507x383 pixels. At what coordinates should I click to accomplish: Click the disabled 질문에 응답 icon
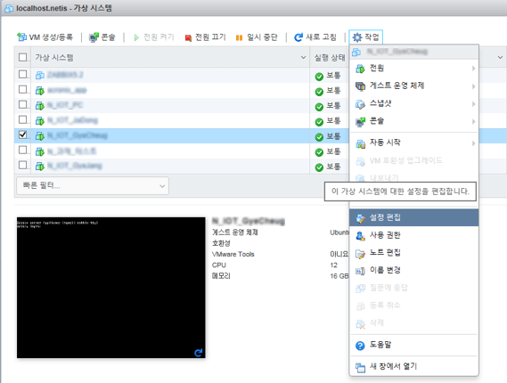coord(360,288)
